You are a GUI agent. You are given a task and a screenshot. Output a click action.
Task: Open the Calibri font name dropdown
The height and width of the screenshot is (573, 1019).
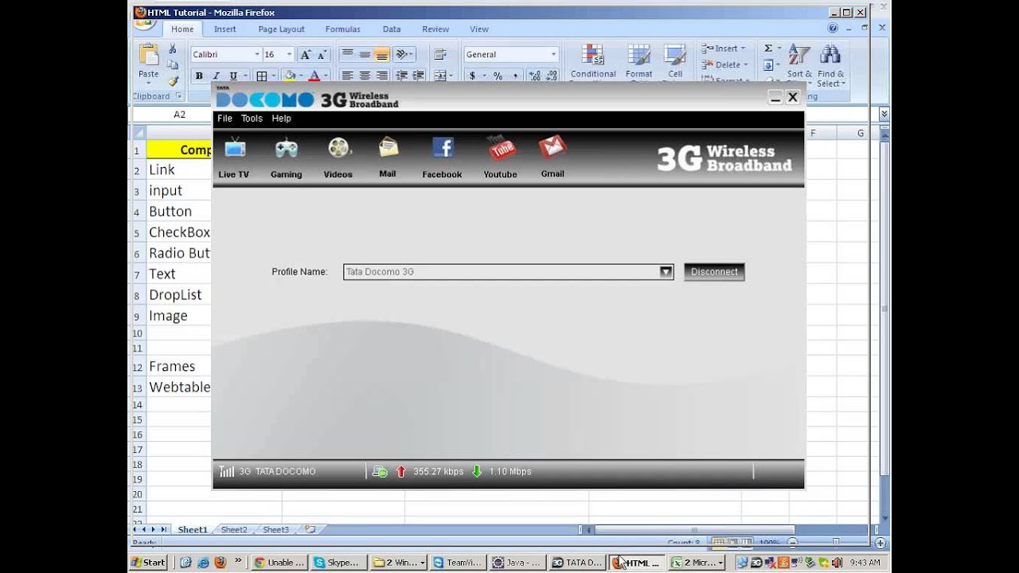257,55
